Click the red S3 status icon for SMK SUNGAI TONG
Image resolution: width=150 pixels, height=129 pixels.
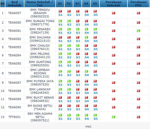78,21
